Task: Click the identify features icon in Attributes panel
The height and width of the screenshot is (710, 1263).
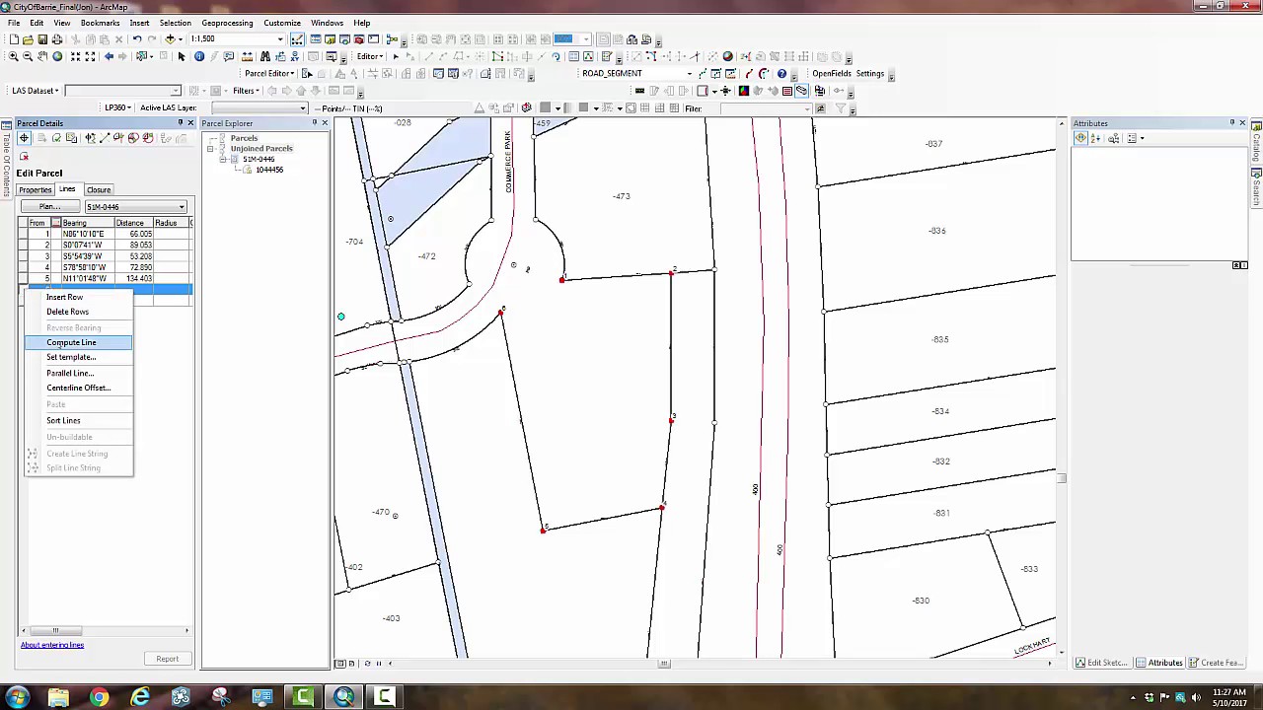Action: point(1080,138)
